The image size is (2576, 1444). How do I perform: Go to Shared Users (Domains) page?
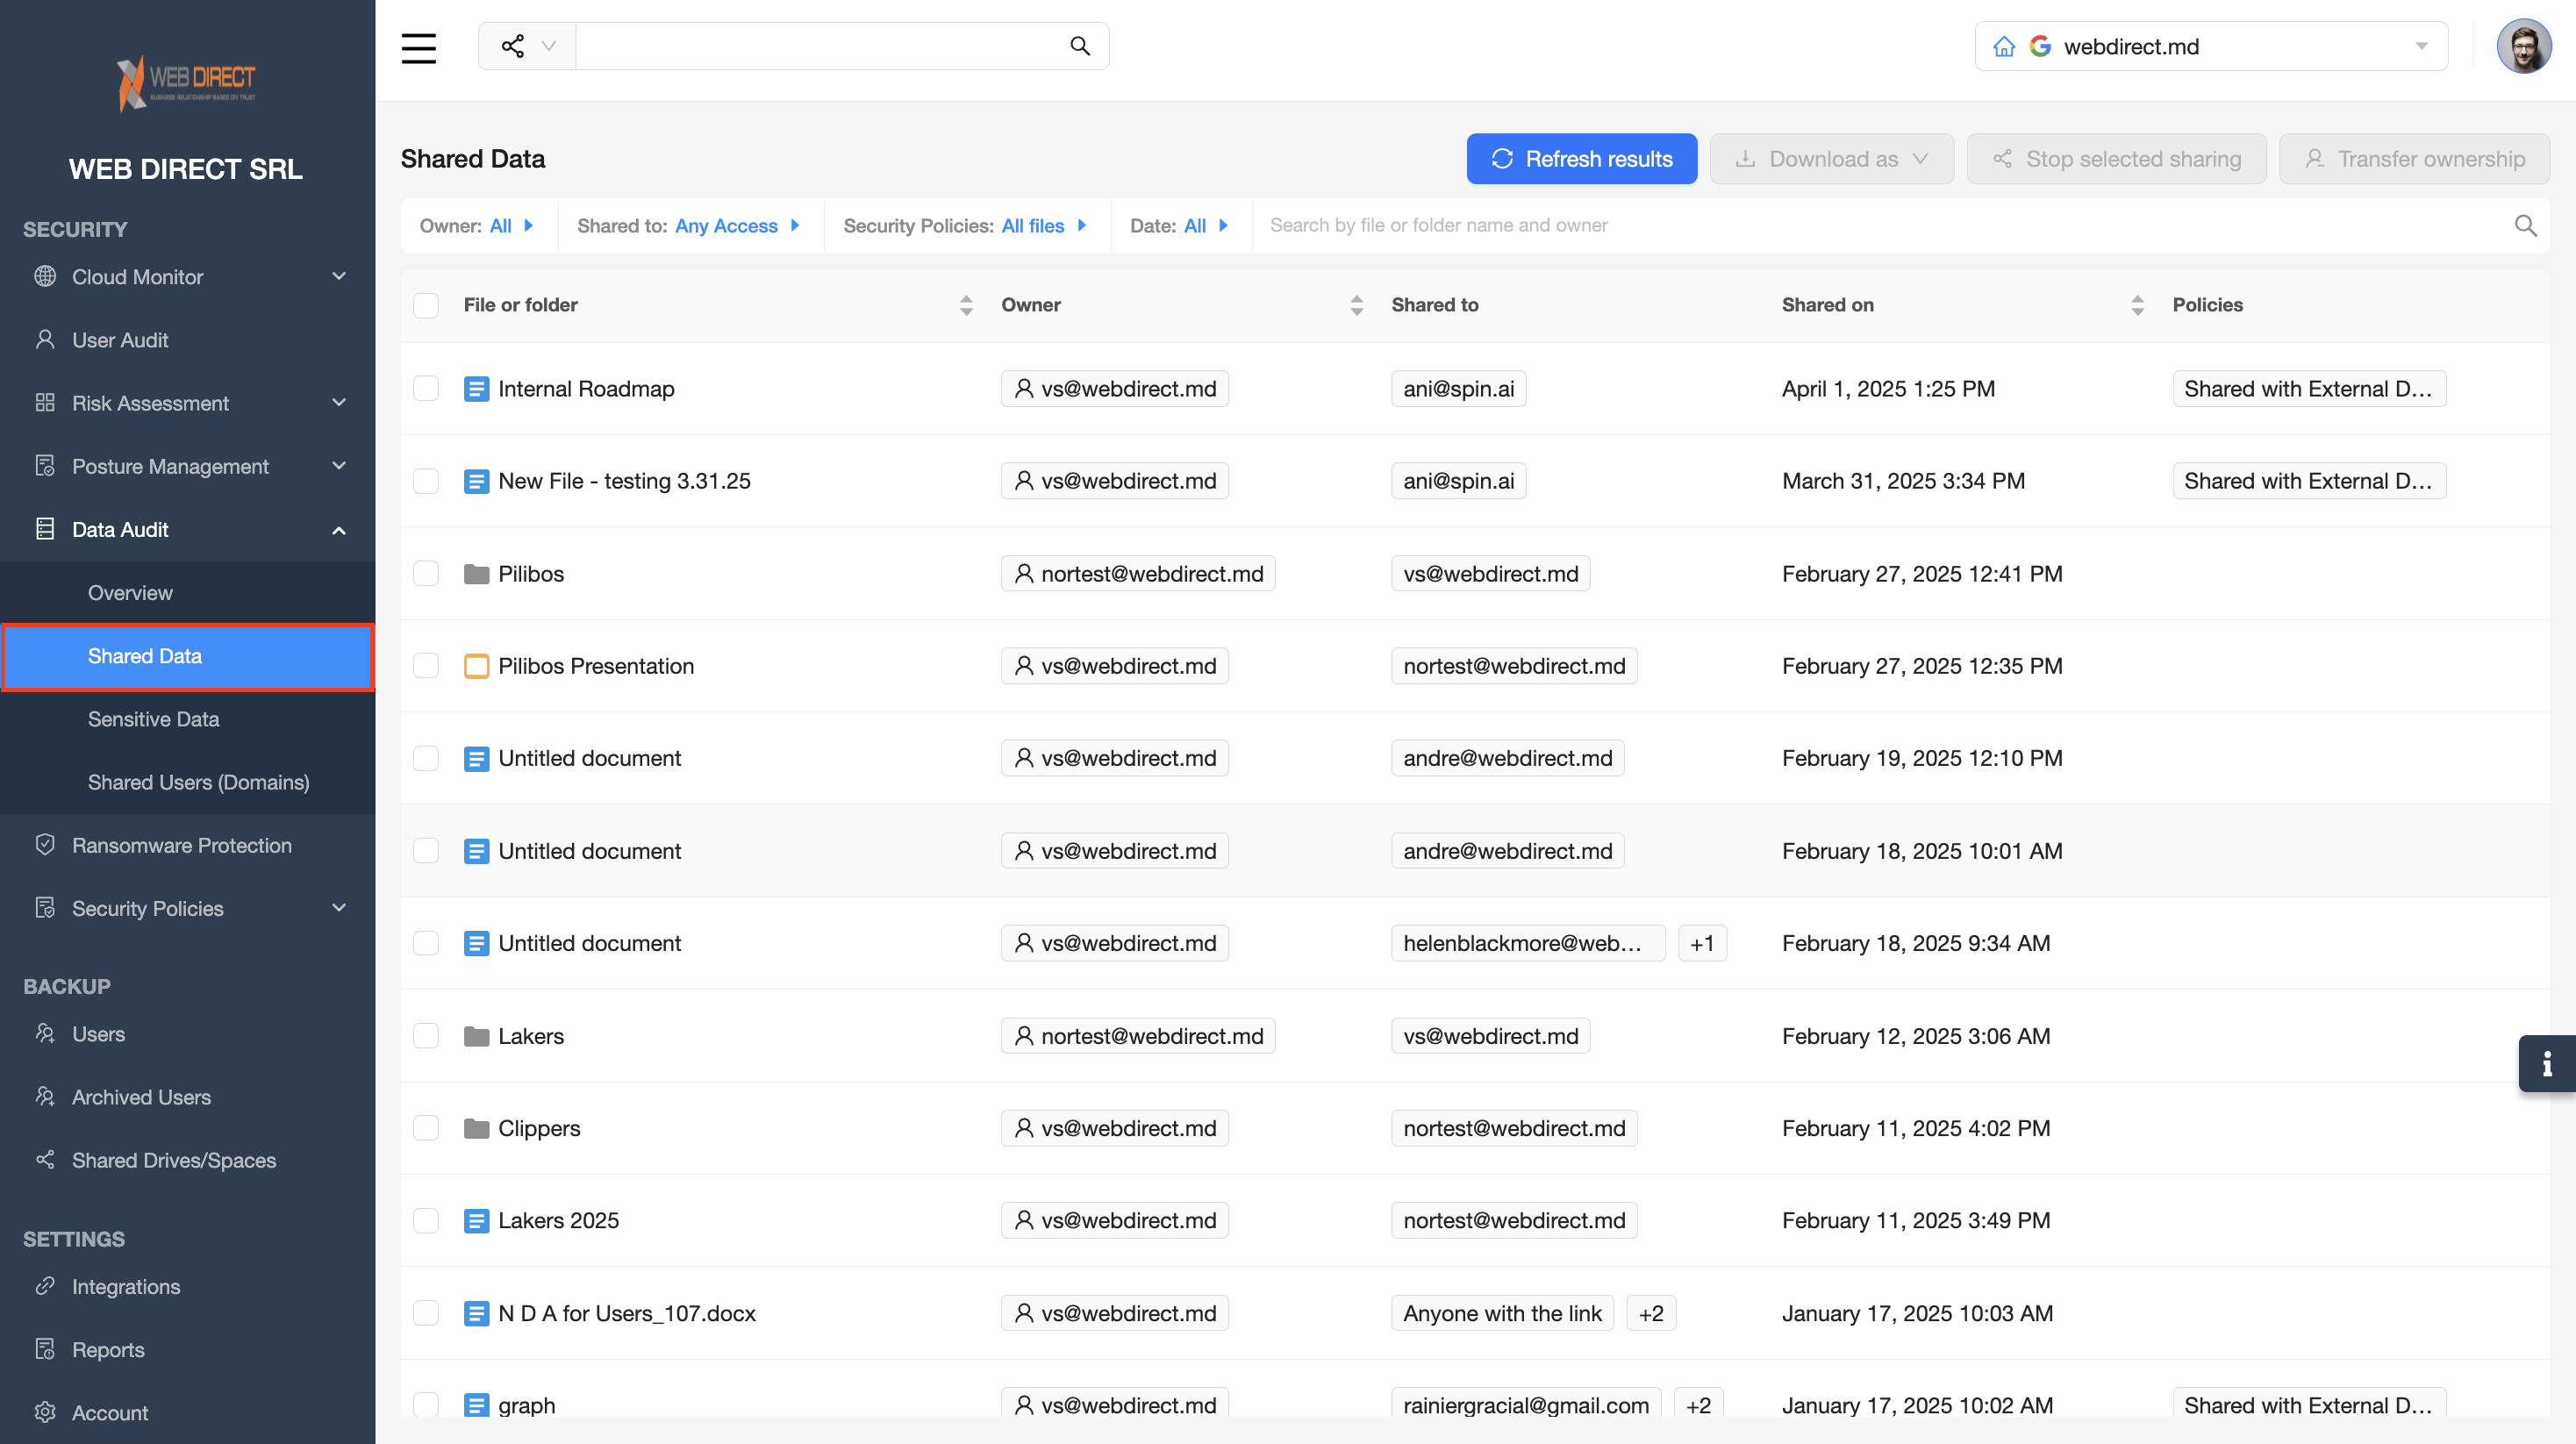coord(198,782)
